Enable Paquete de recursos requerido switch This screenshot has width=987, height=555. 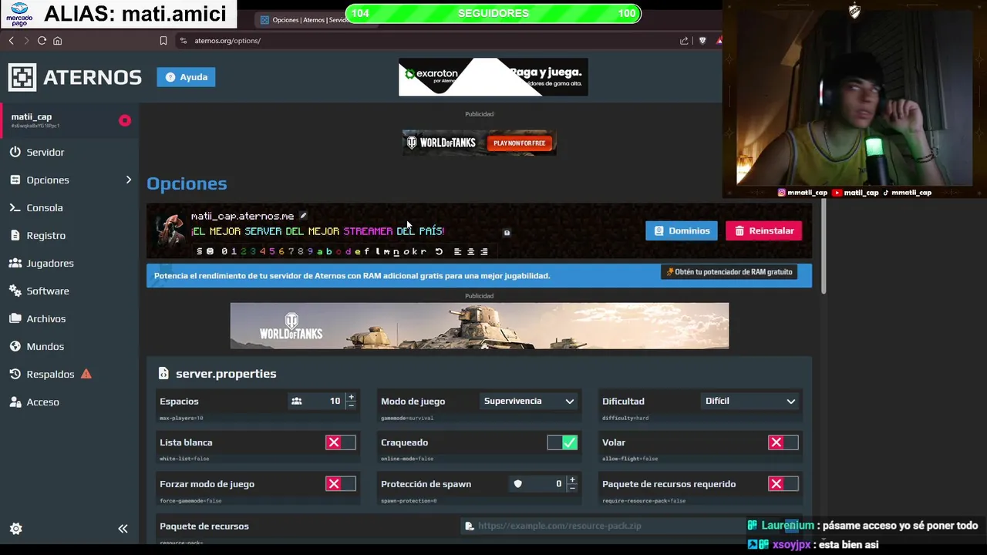783,484
